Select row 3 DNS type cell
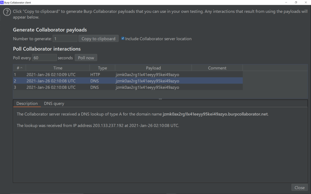 coord(102,87)
